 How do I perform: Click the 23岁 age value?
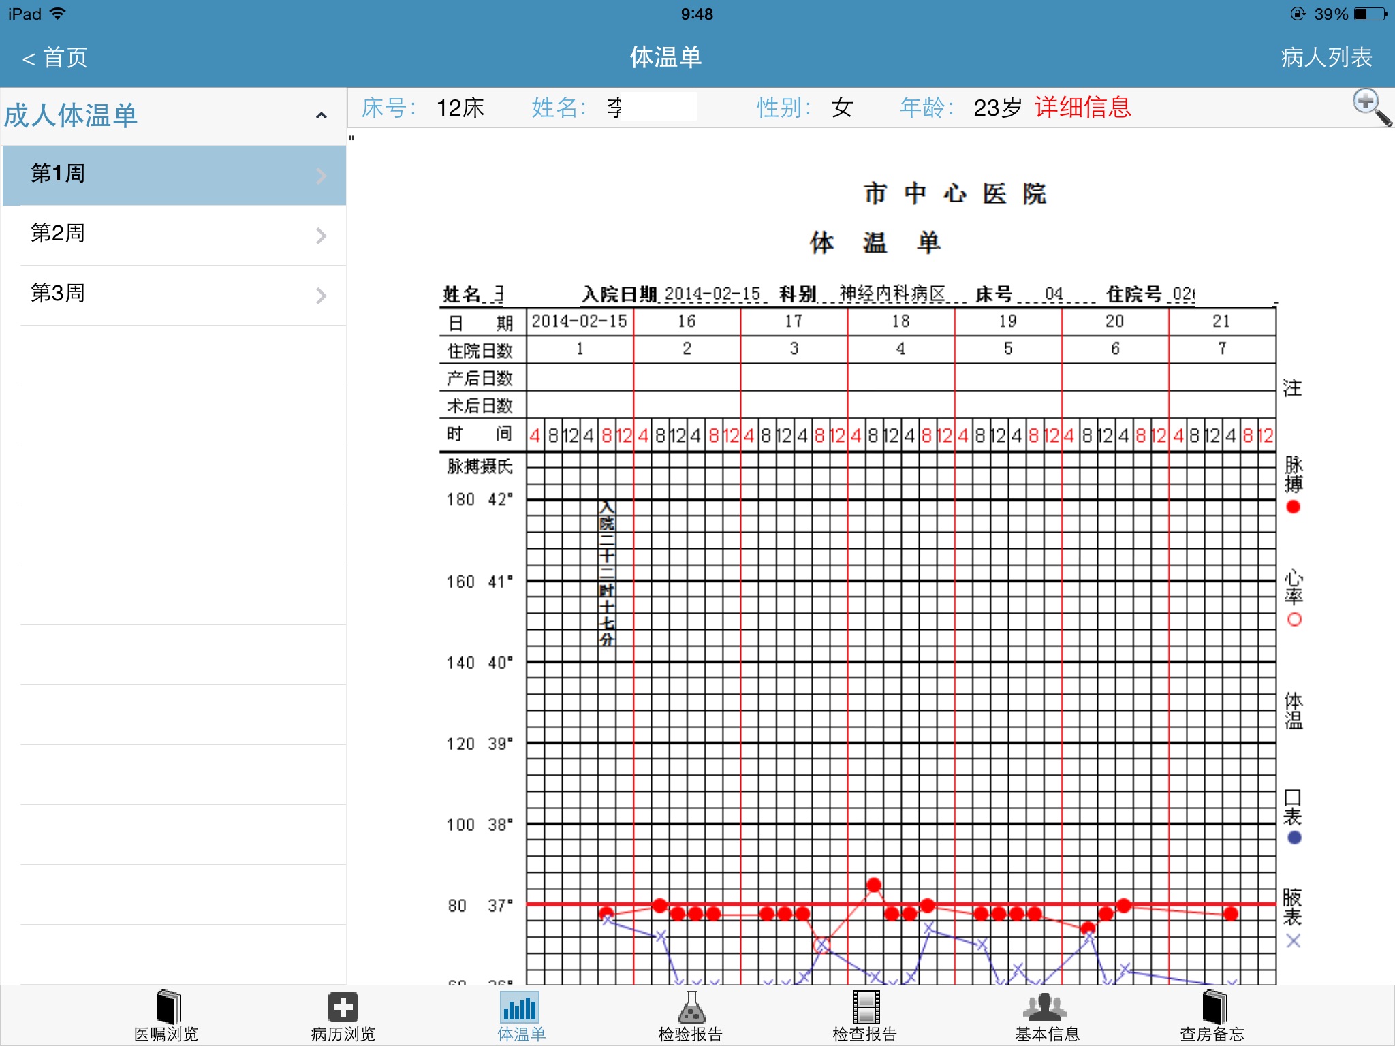tap(998, 108)
